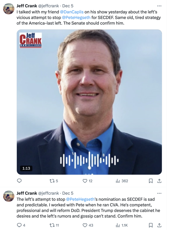Open Jeff Crank name on second tweet
The height and width of the screenshot is (230, 174).
[x=27, y=193]
